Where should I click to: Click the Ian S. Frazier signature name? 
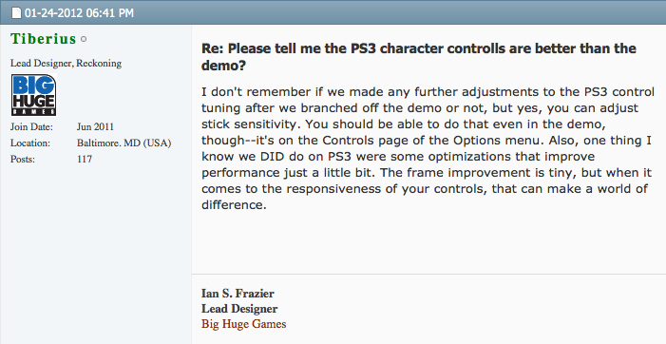click(x=238, y=294)
